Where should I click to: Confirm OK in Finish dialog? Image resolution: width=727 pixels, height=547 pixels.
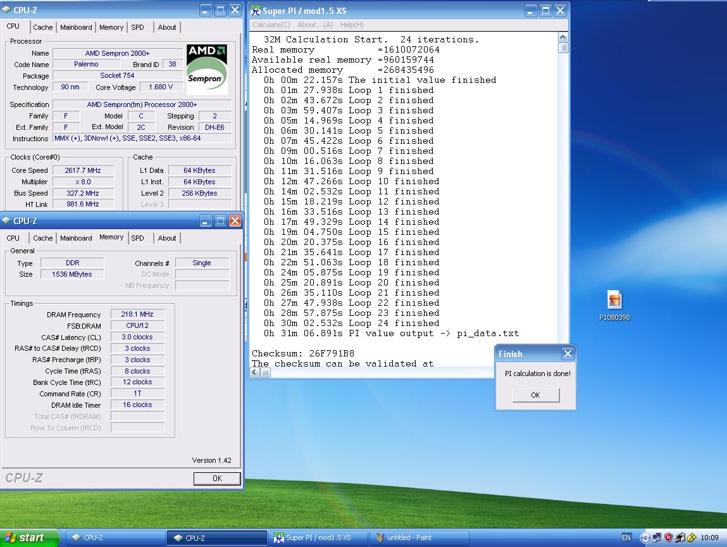coord(535,395)
